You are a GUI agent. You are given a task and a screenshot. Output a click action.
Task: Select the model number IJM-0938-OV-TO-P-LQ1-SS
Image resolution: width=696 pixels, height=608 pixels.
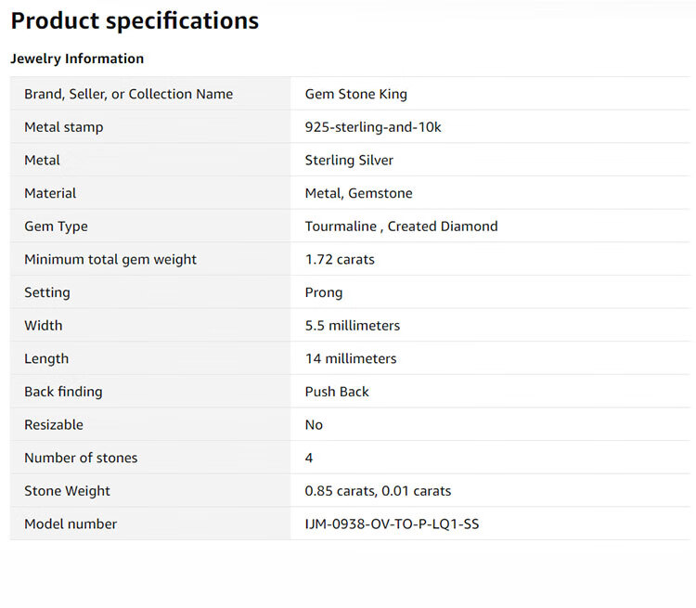392,524
